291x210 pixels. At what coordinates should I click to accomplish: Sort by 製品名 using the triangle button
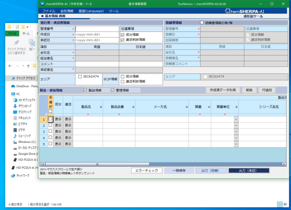(x=101, y=107)
